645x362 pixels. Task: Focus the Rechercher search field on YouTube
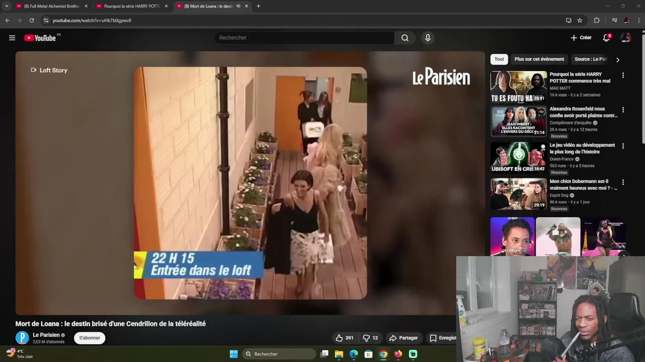[304, 38]
